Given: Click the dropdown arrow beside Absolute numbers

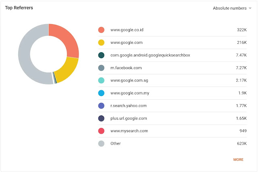Looking at the screenshot, I should click(x=250, y=8).
